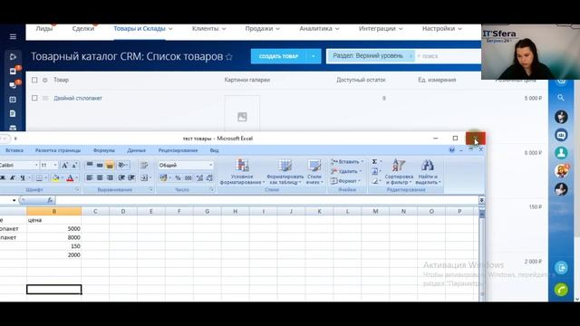Switch to Данные ribbon tab

[136, 150]
